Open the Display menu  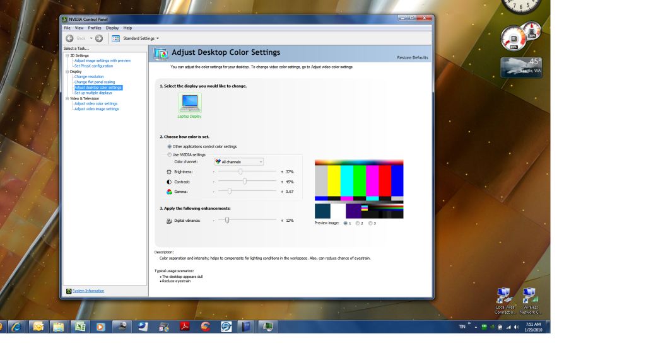pyautogui.click(x=112, y=28)
